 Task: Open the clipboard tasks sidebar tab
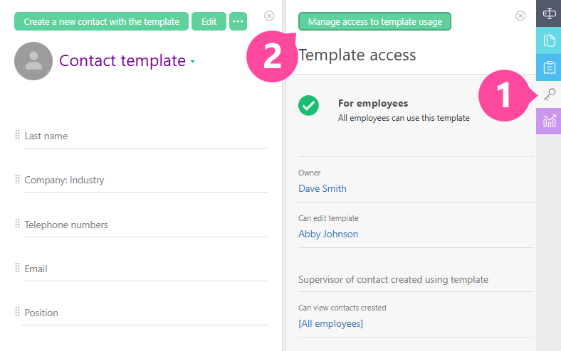click(549, 67)
